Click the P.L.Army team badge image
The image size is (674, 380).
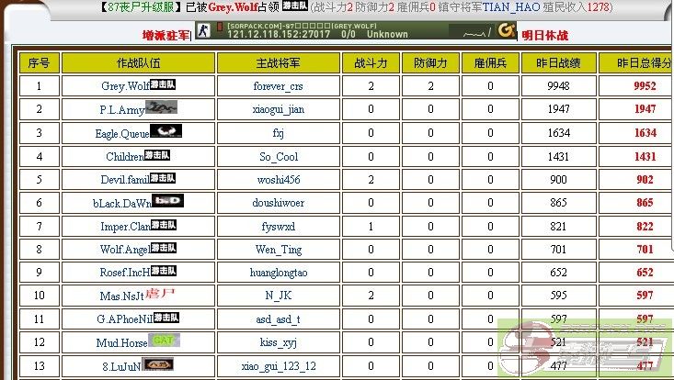coord(161,107)
